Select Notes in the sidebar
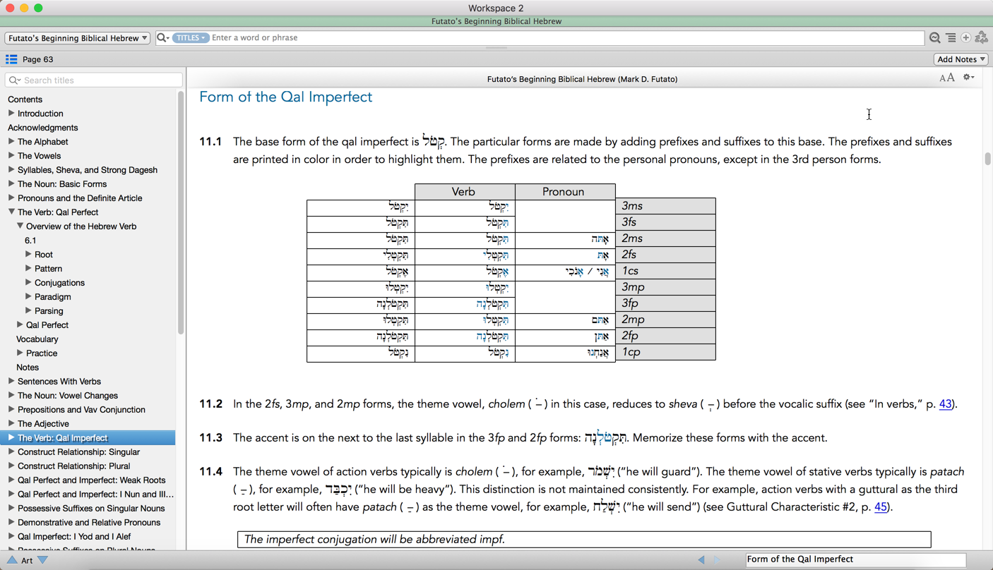 [28, 368]
